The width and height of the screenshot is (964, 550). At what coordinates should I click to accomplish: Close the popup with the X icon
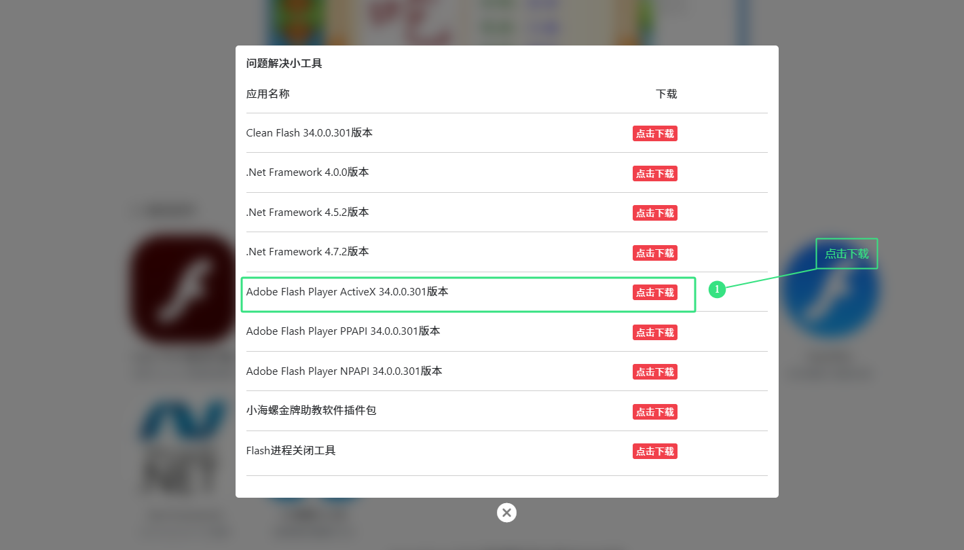click(506, 513)
